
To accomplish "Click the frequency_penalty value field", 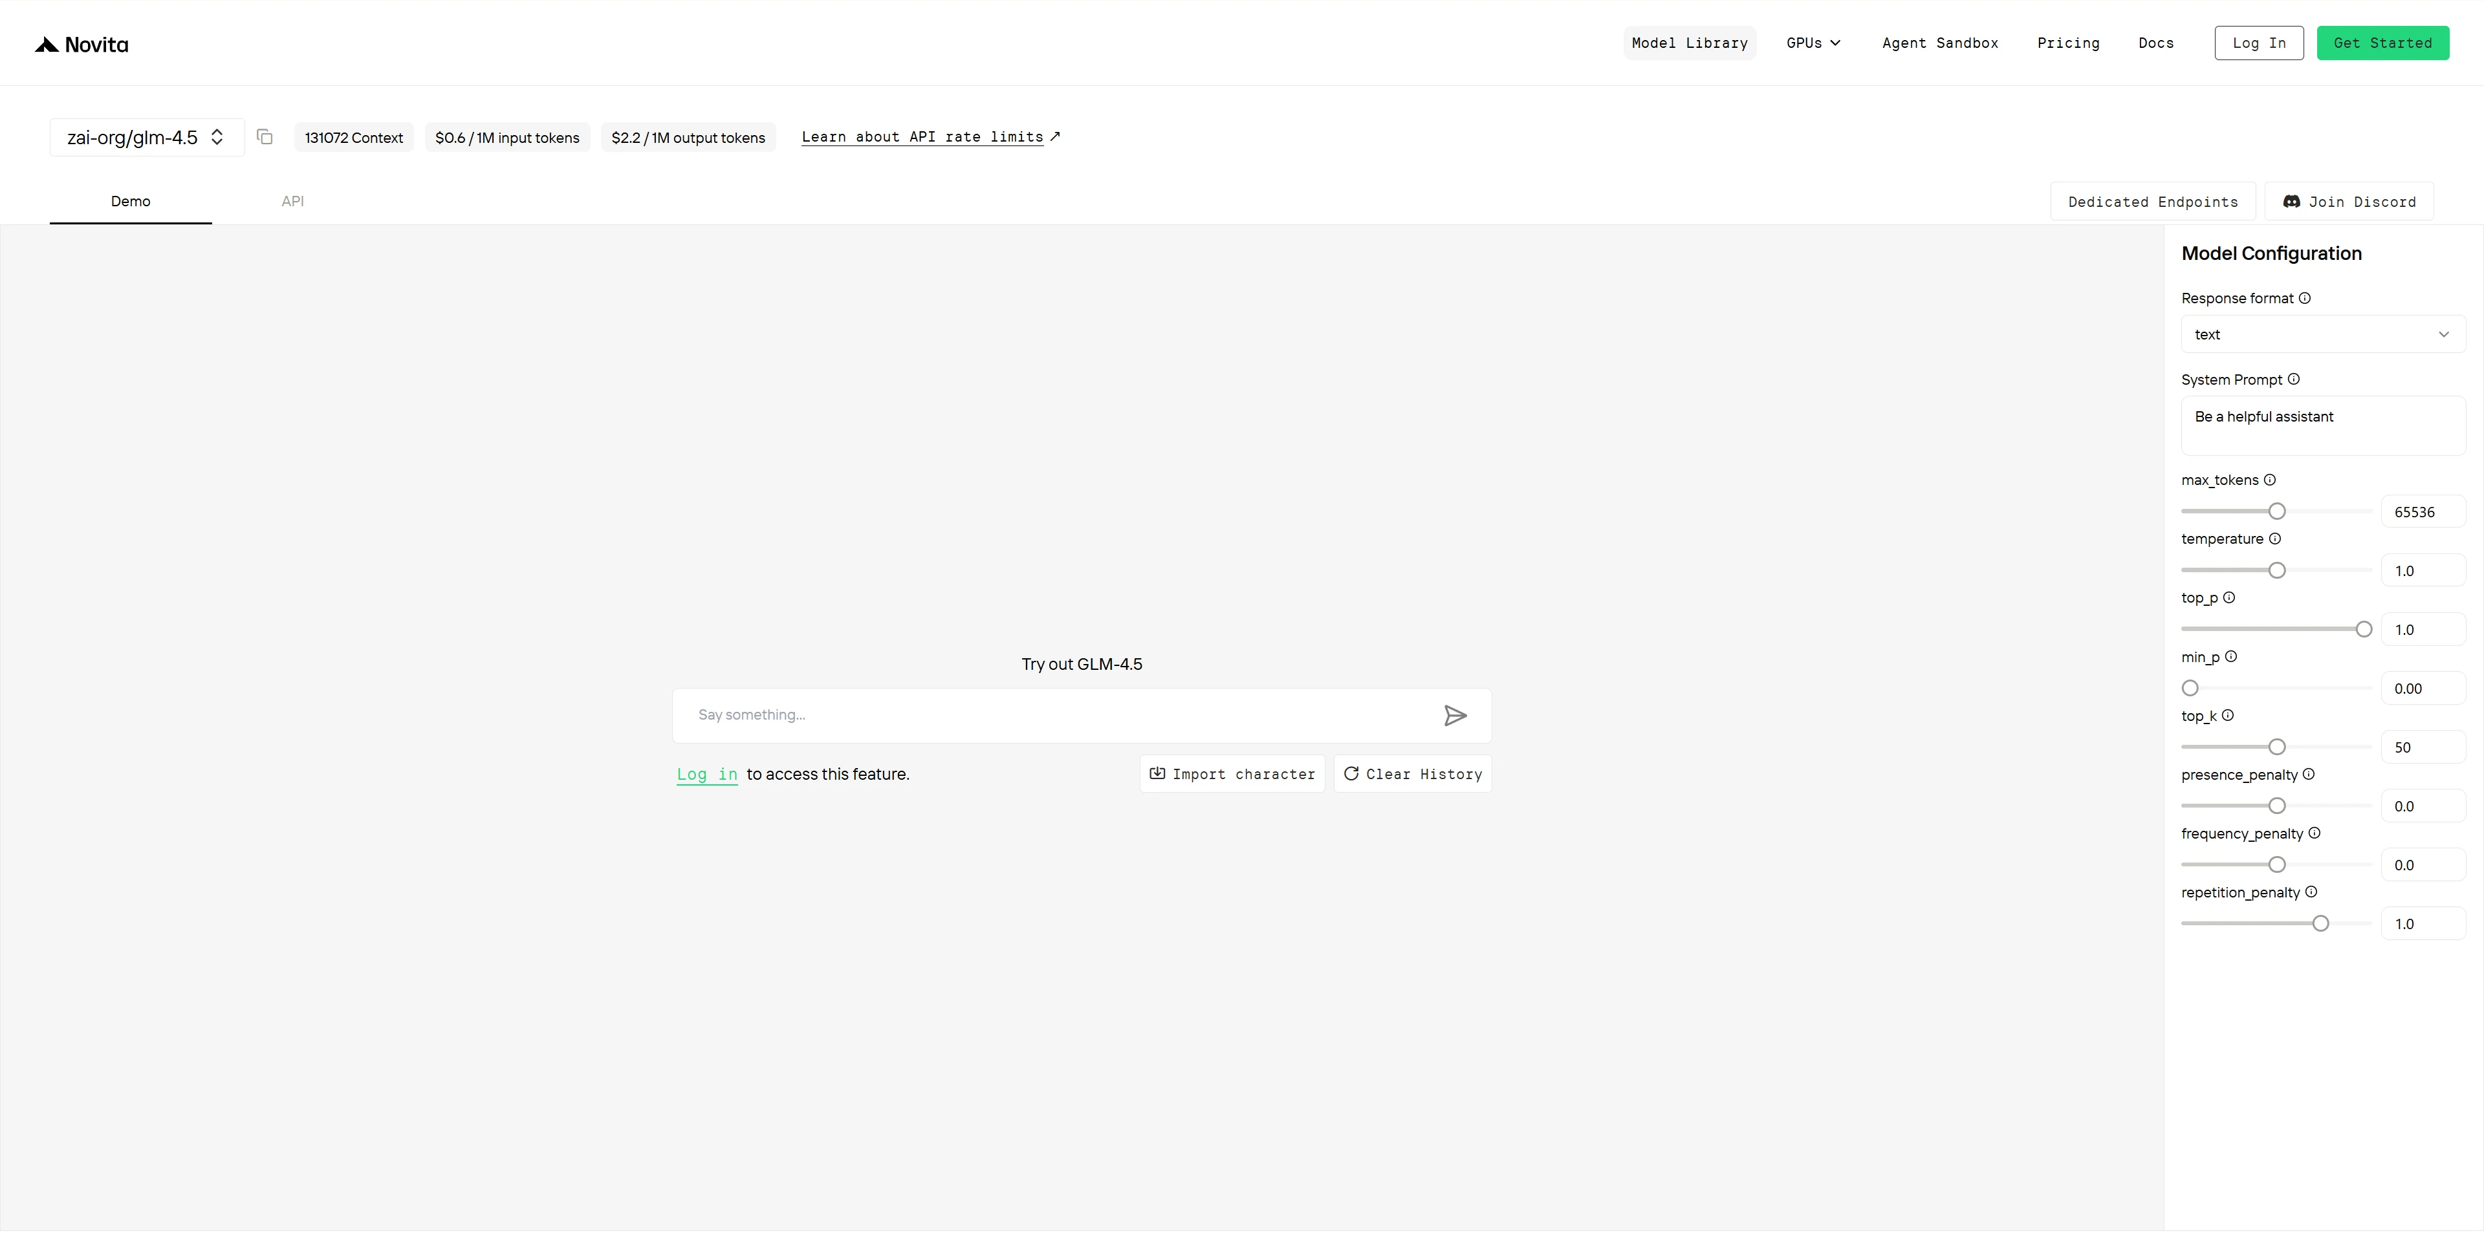I will click(2423, 864).
